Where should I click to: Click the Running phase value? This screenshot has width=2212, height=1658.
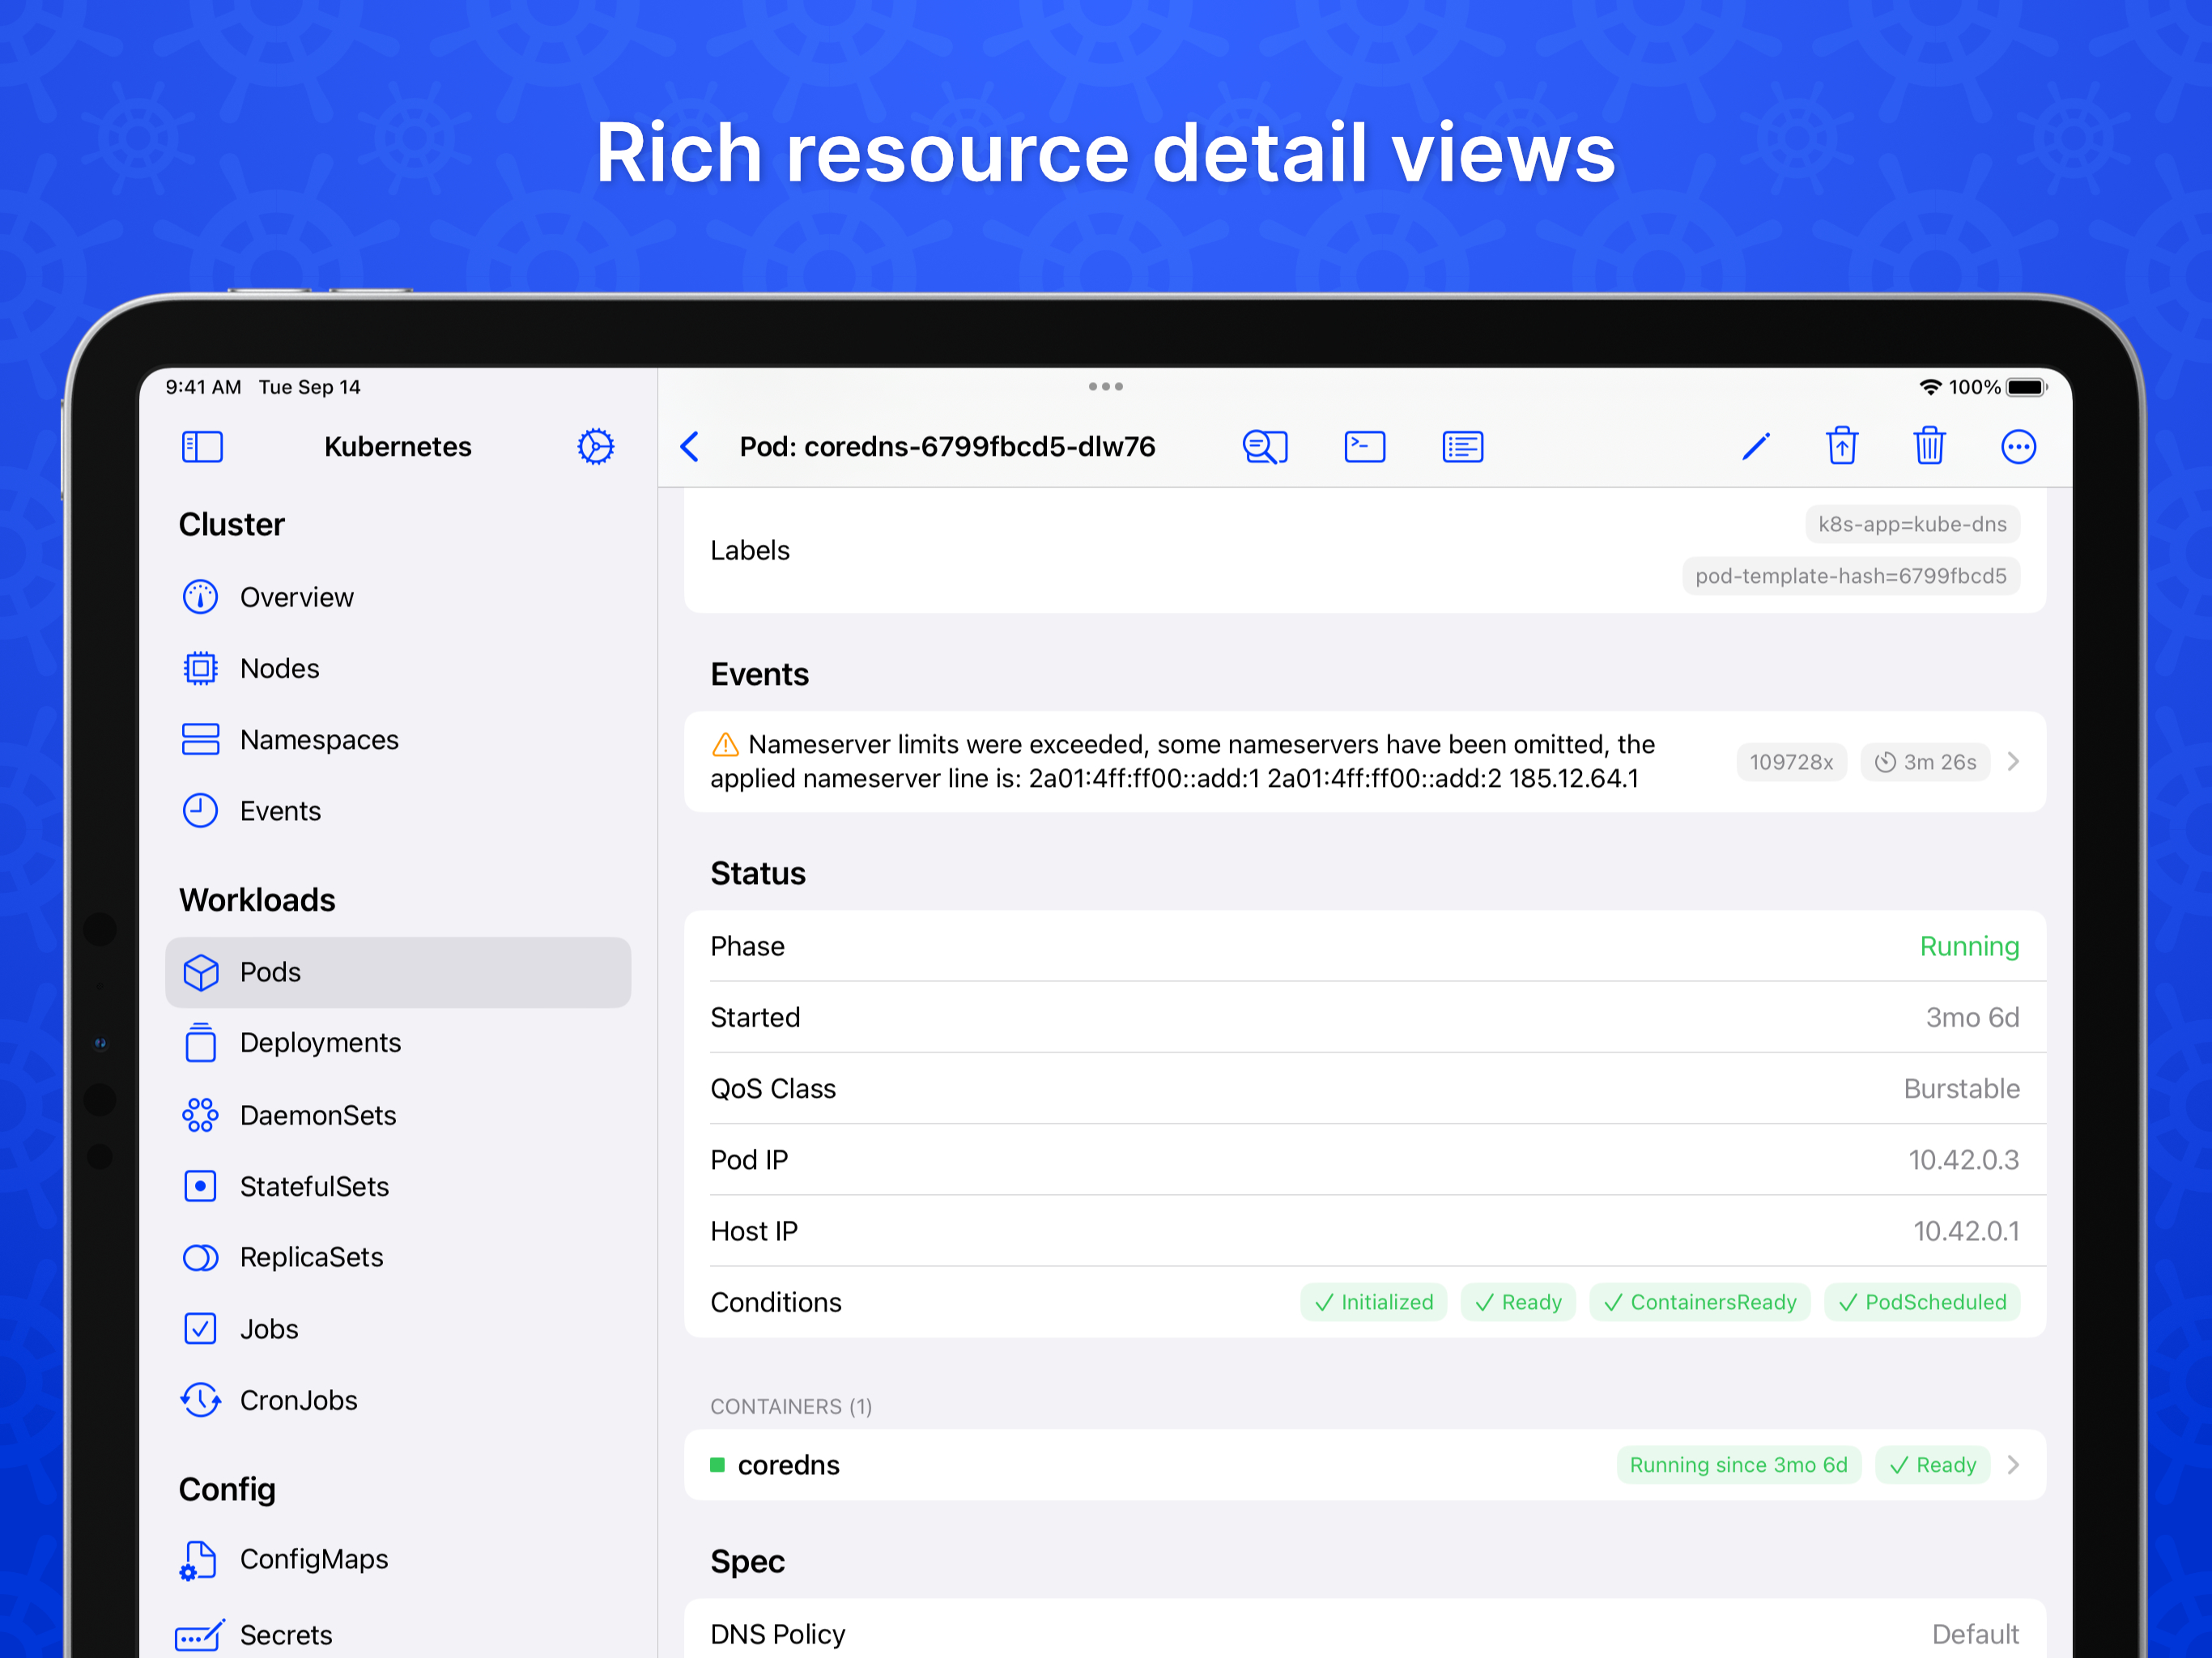pyautogui.click(x=1969, y=946)
